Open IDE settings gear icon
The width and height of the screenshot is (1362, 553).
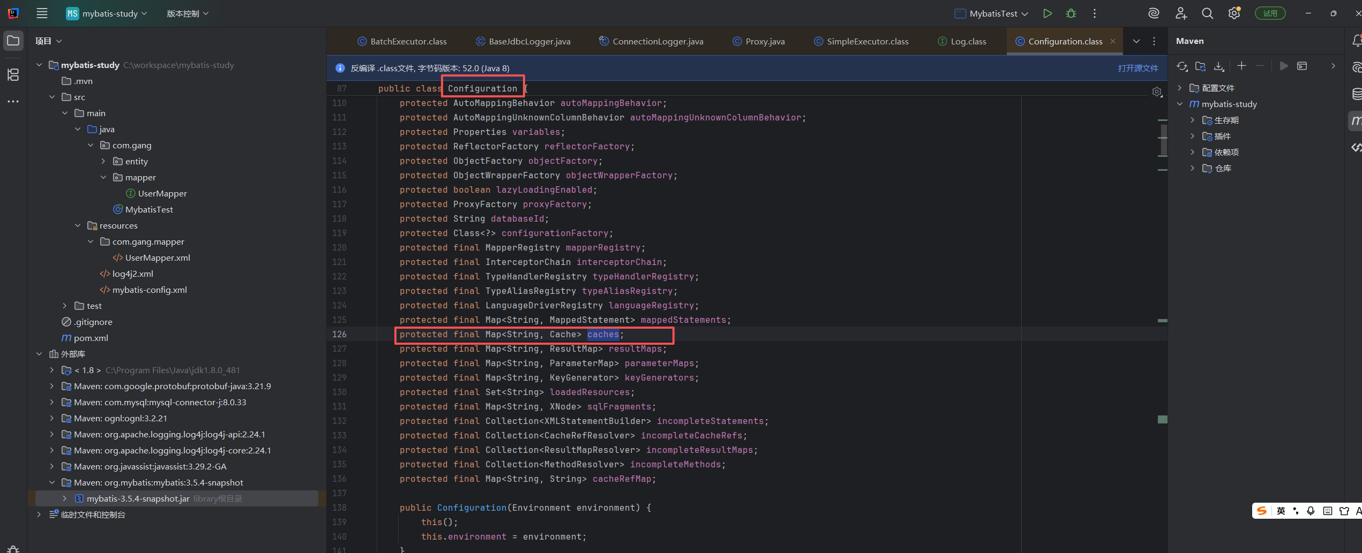pos(1234,13)
